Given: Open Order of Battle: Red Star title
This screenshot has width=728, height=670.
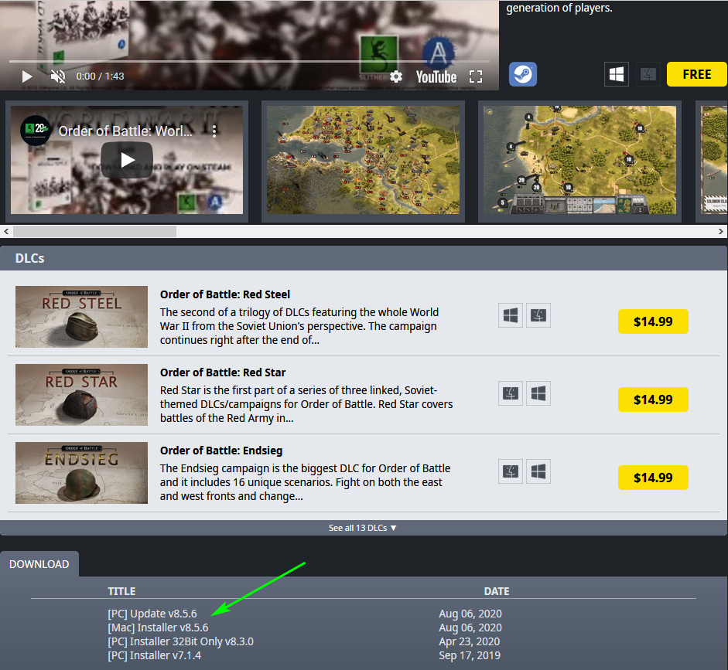Looking at the screenshot, I should (x=223, y=372).
